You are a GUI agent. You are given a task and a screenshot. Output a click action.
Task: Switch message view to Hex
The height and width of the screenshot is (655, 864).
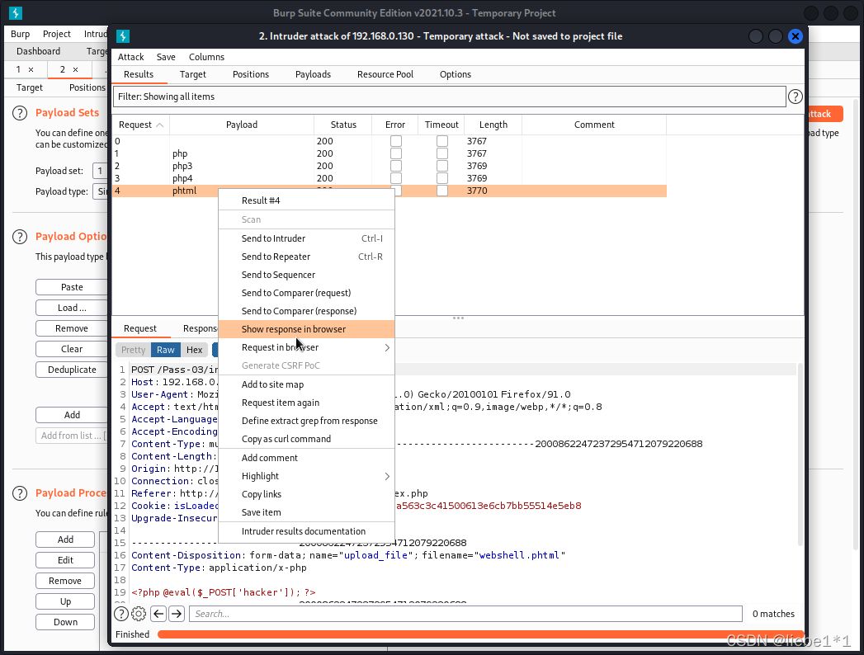(x=195, y=350)
